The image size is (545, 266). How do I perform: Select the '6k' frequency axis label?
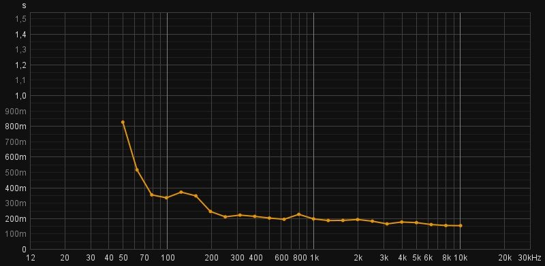tap(429, 258)
